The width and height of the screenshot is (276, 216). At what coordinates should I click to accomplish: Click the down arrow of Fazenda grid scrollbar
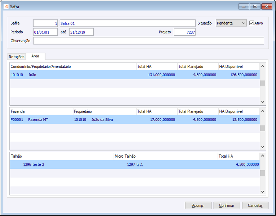263,147
